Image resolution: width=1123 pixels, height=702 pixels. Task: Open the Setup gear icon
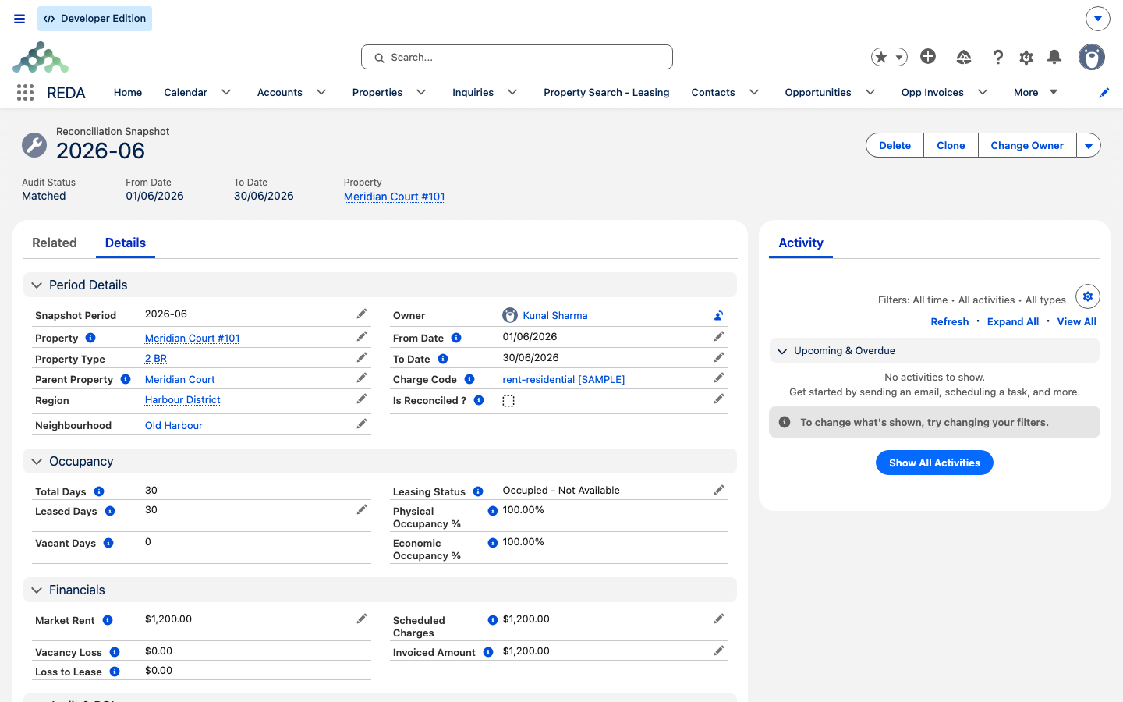pos(1026,57)
